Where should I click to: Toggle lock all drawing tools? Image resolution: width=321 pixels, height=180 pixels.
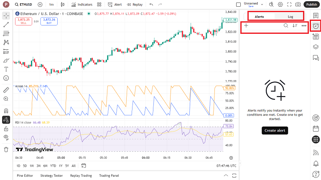click(x=6, y=129)
